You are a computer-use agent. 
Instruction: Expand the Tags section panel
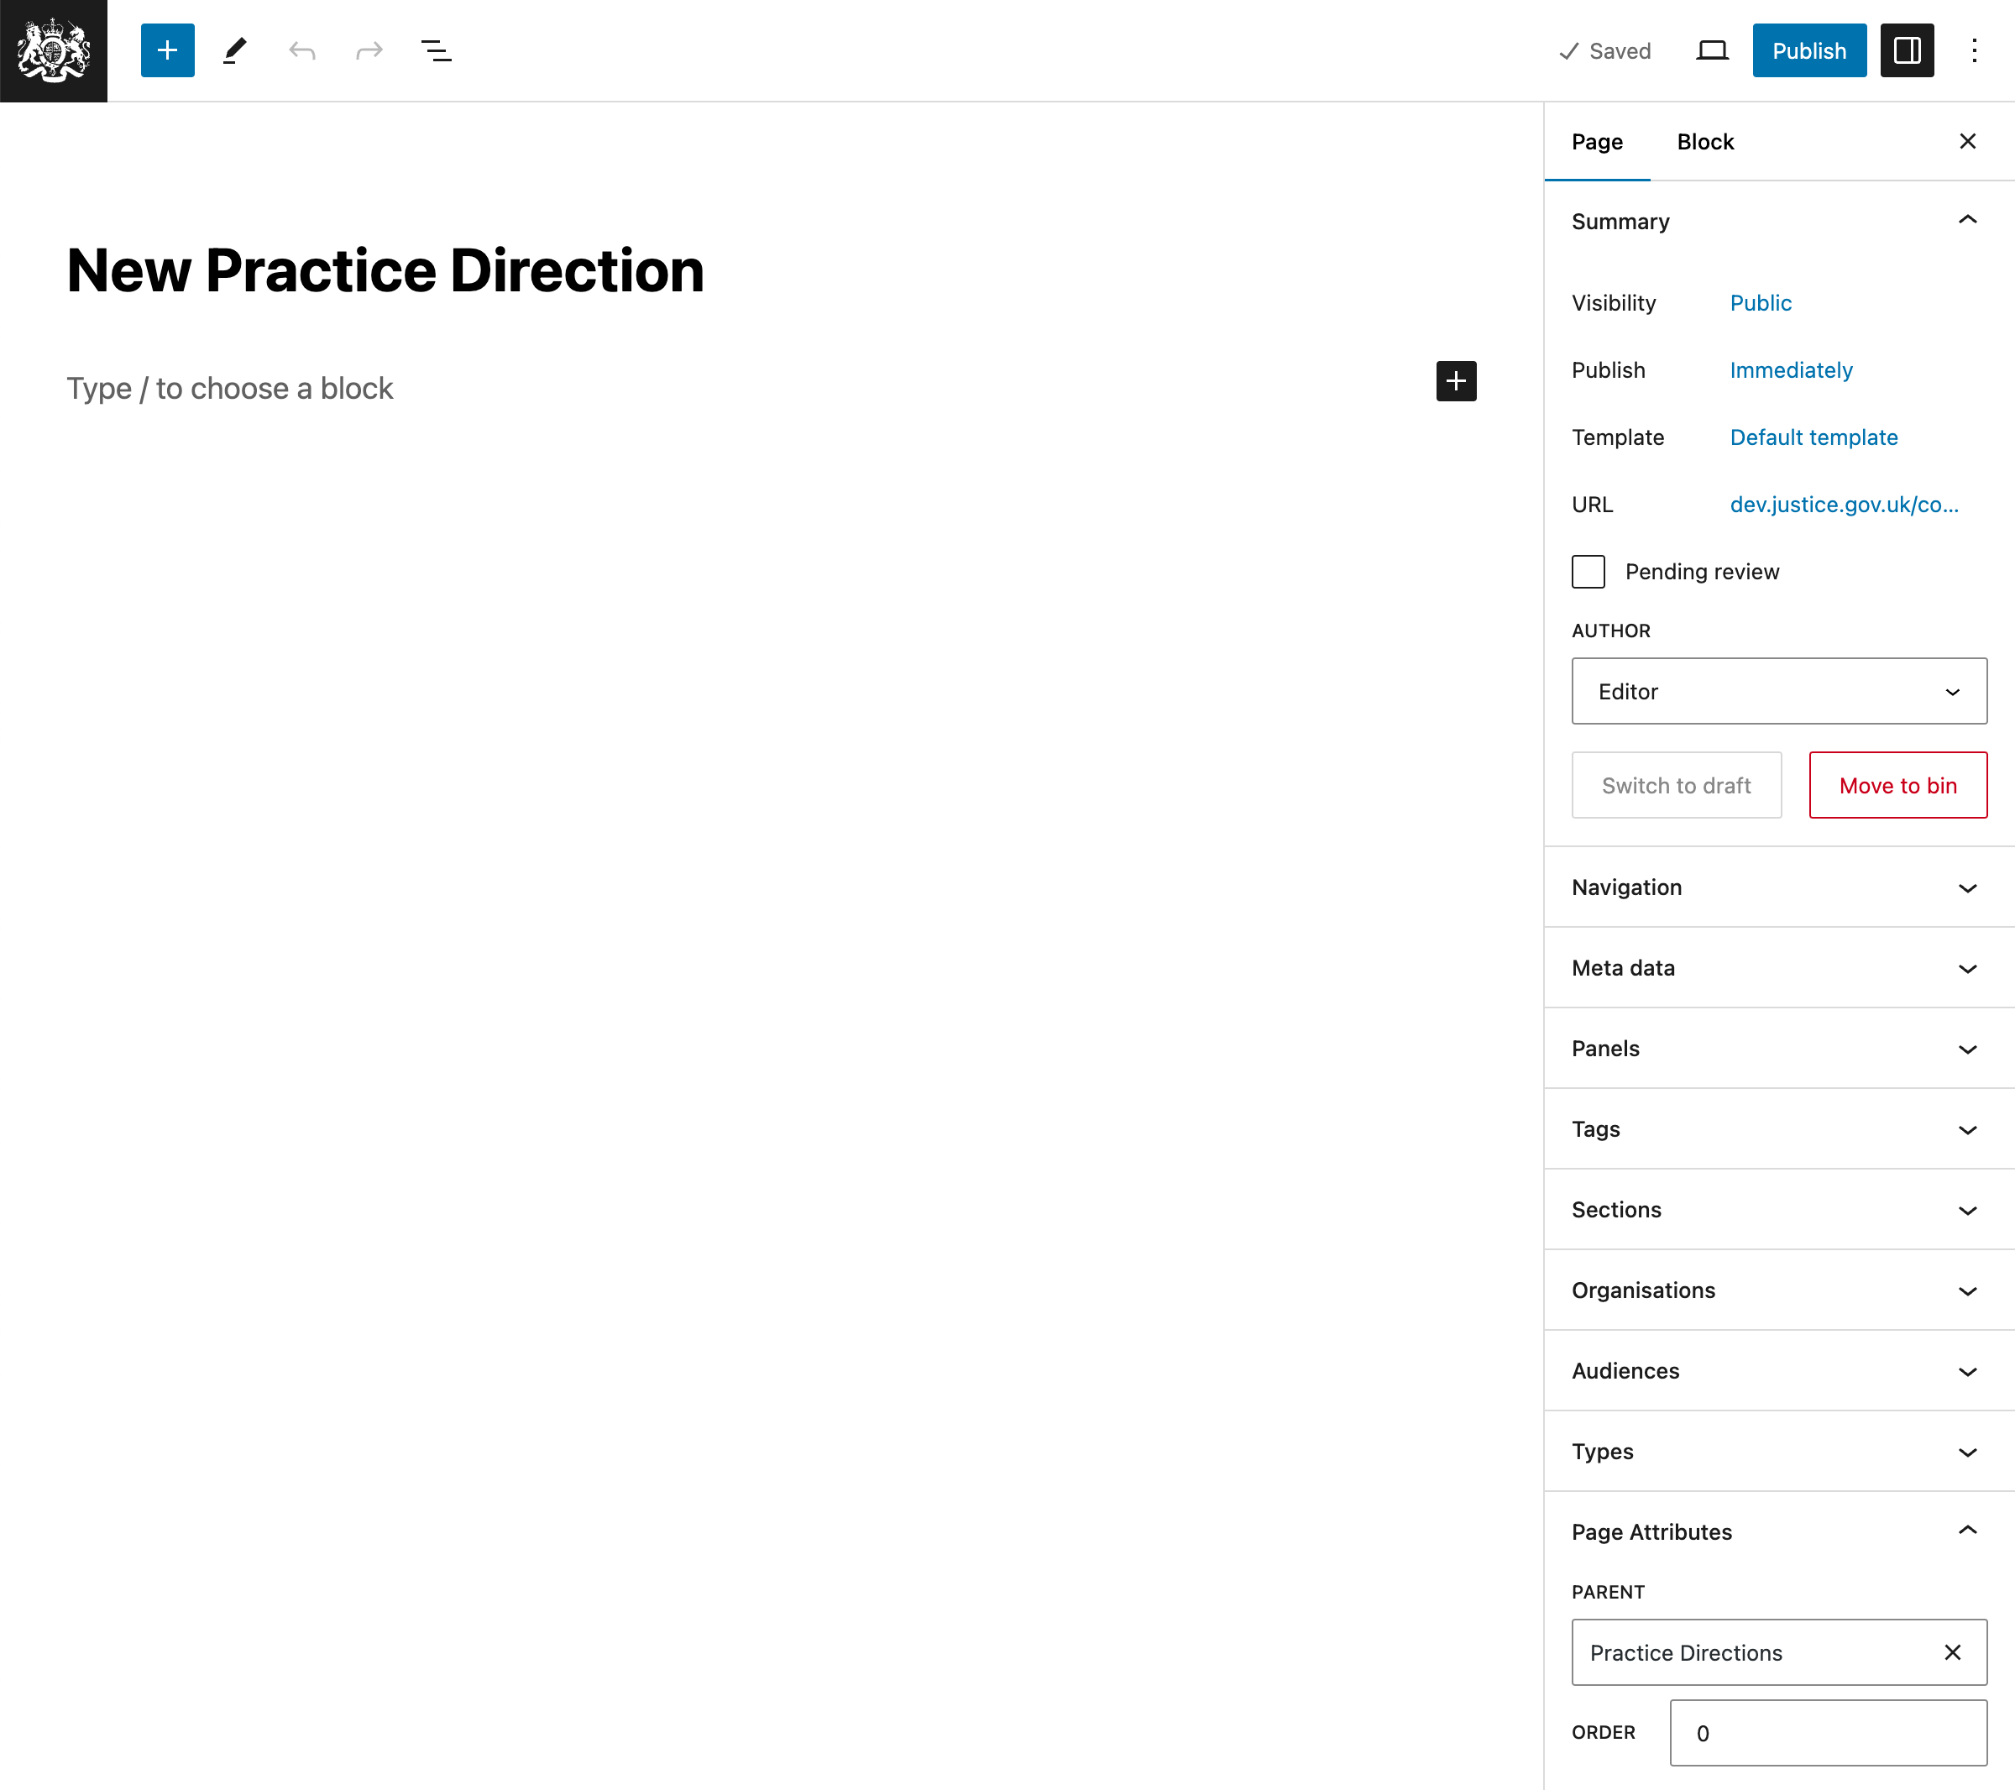(x=1778, y=1128)
